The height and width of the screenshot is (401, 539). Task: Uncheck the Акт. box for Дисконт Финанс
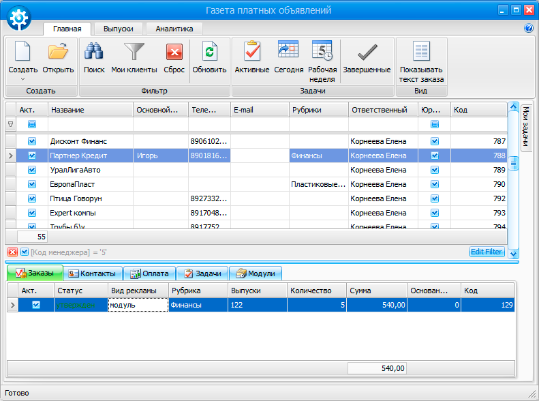31,141
